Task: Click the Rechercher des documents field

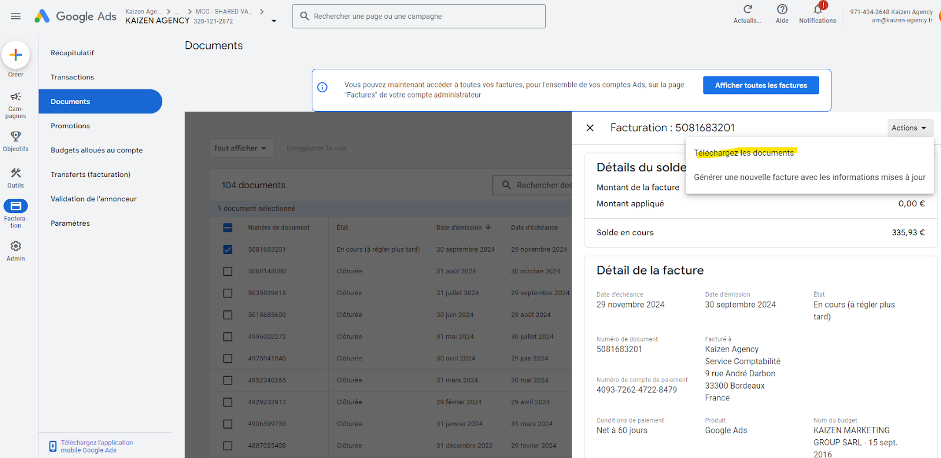Action: (532, 185)
